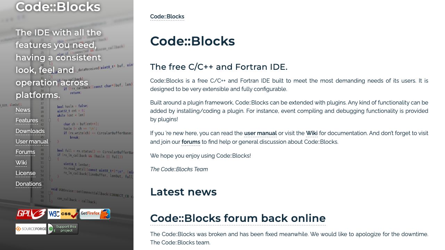View the License page
This screenshot has width=445, height=250.
[25, 173]
